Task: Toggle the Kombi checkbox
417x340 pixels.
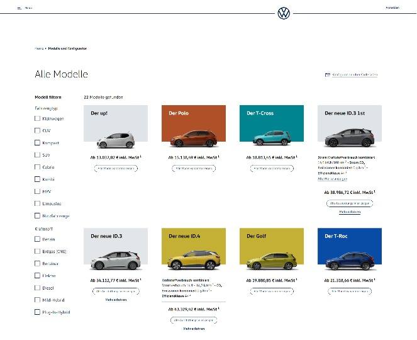Action: click(38, 179)
